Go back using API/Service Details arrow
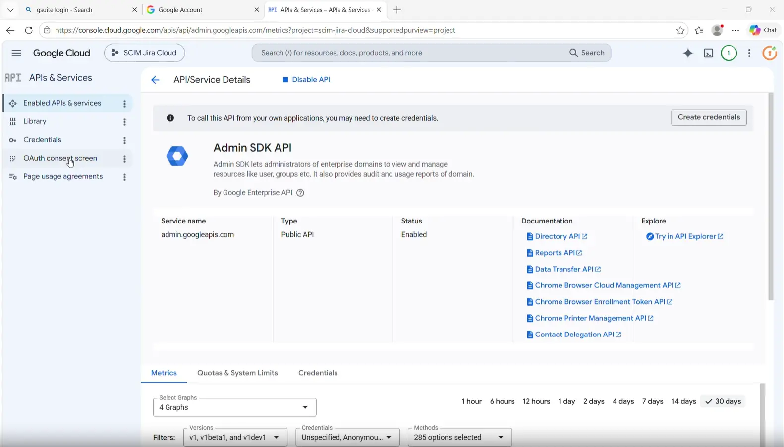 [x=155, y=80]
